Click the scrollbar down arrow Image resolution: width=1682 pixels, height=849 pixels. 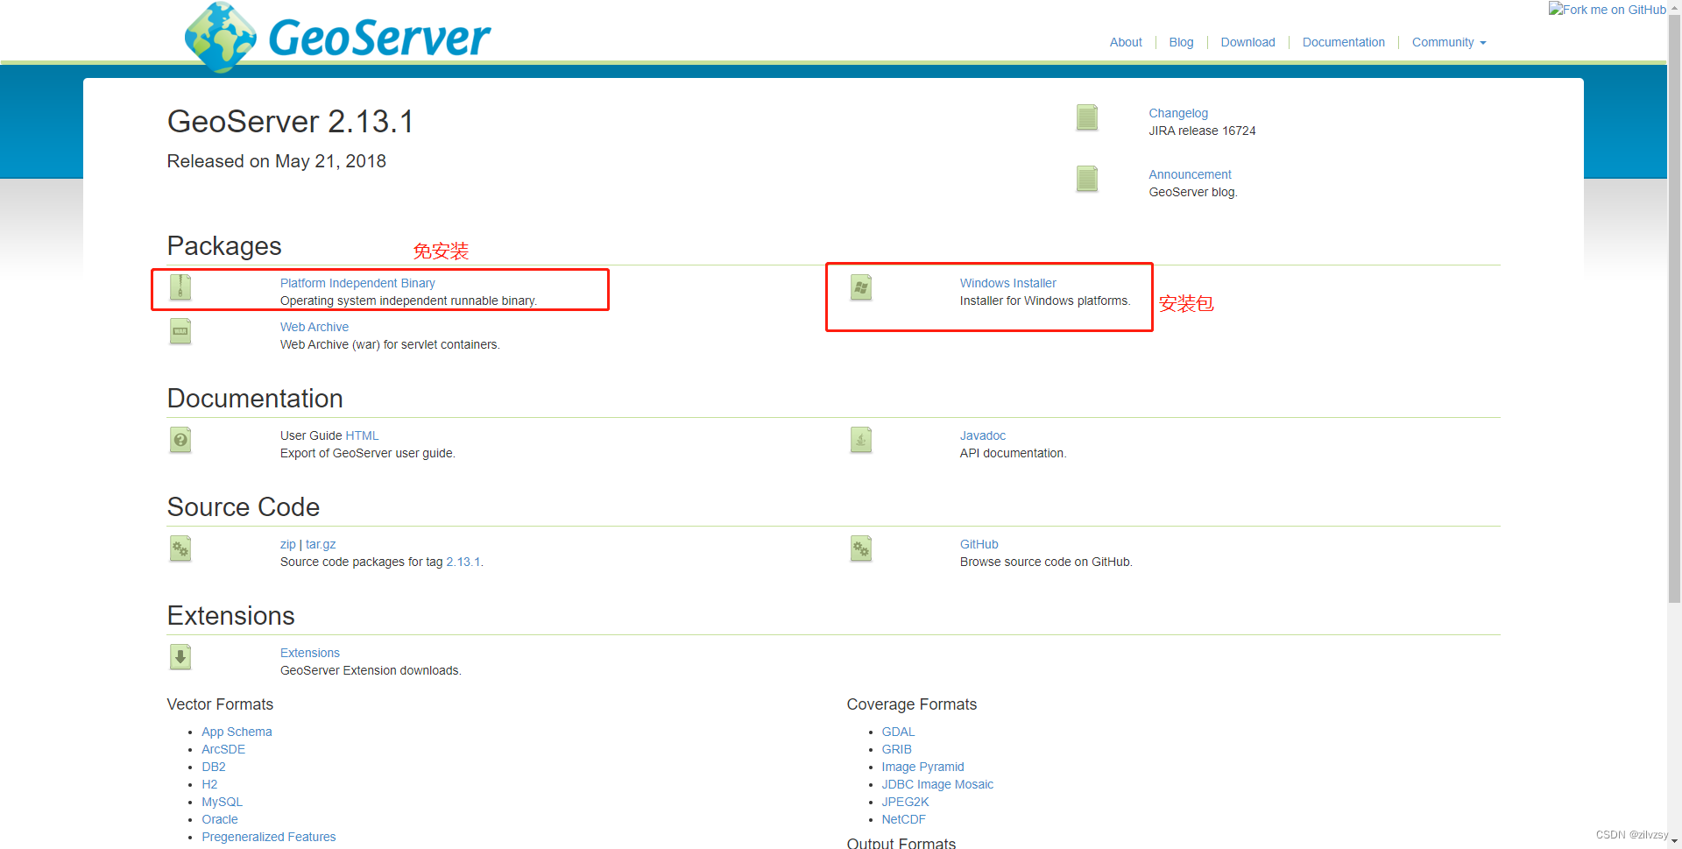[x=1674, y=841]
